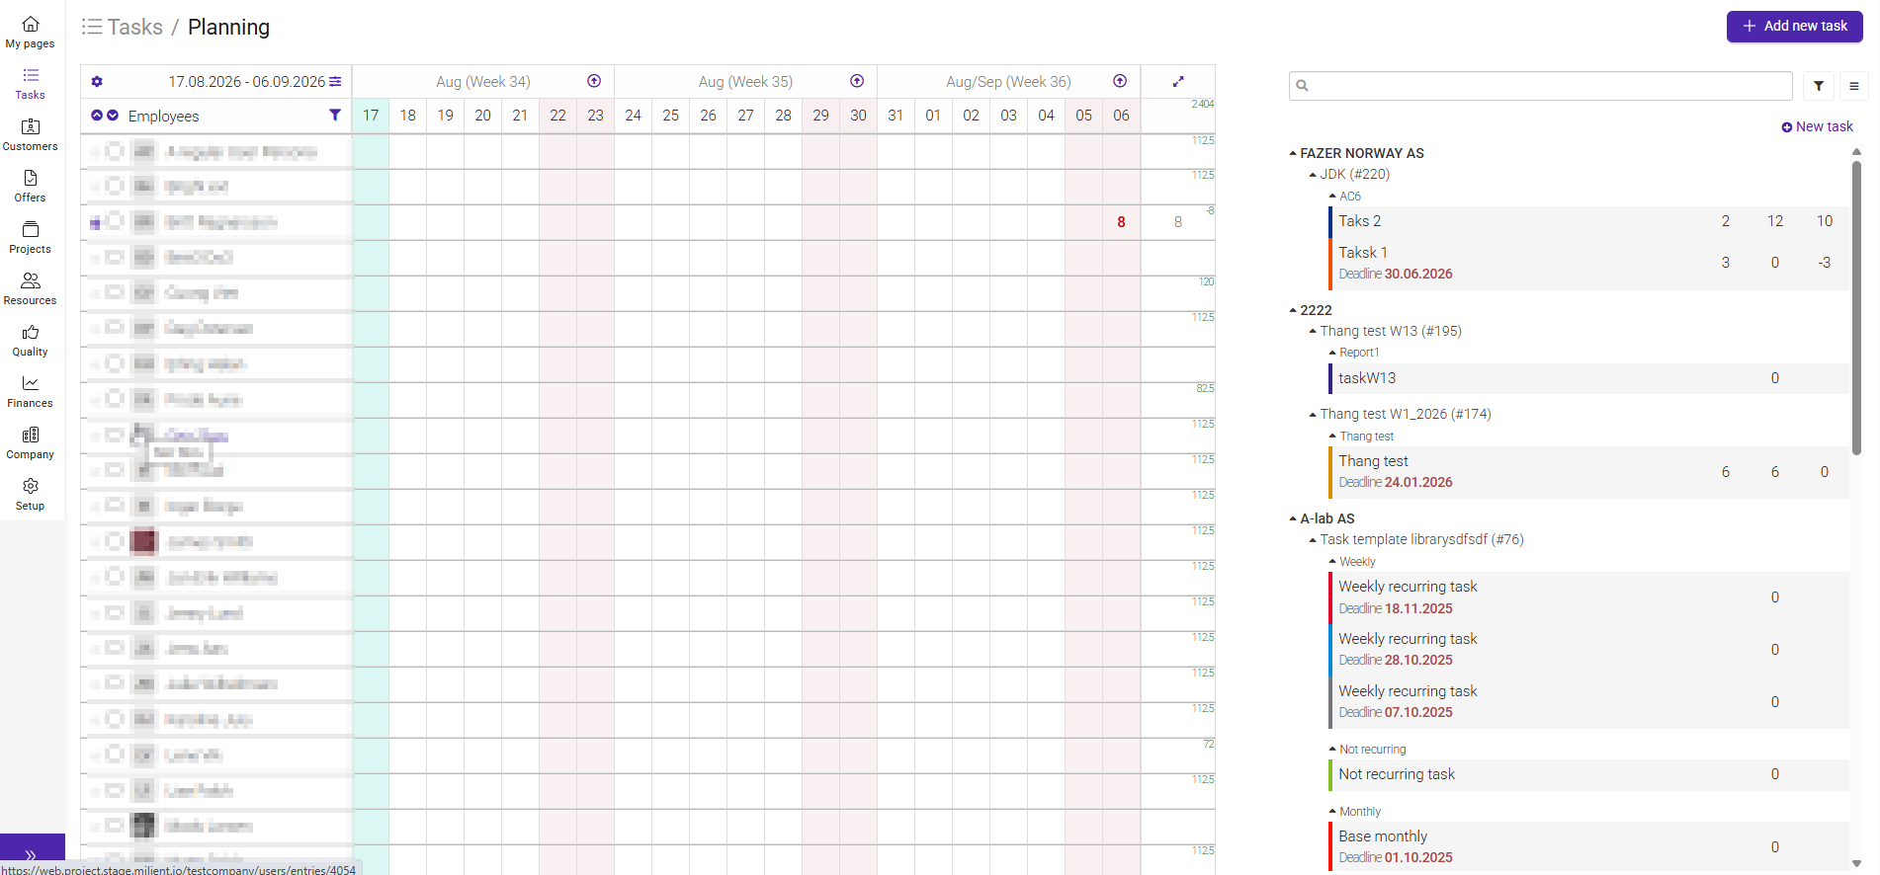This screenshot has height=875, width=1880.
Task: Open the Customers section in sidebar
Action: pos(30,134)
